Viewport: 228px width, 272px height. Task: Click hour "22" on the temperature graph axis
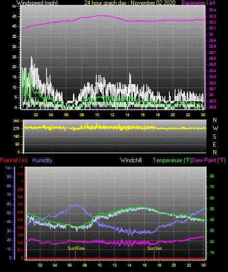pyautogui.click(x=189, y=265)
